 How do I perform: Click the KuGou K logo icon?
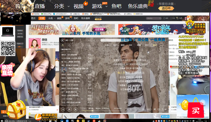click(62, 40)
